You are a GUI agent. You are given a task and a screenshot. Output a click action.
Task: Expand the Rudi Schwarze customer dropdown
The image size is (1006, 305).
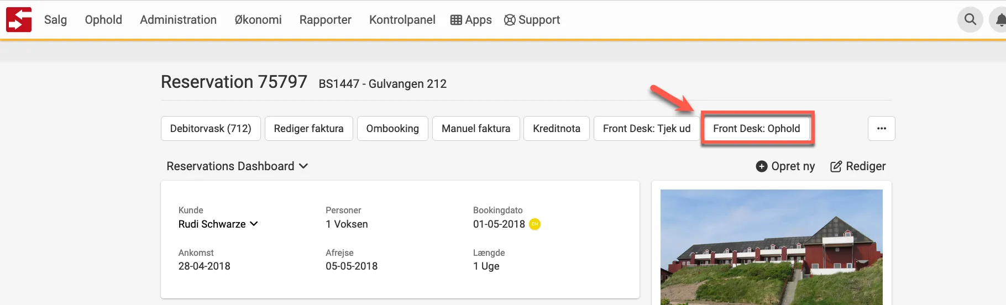tap(254, 224)
